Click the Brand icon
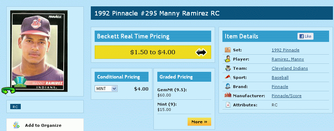This screenshot has width=334, height=131. point(228,87)
